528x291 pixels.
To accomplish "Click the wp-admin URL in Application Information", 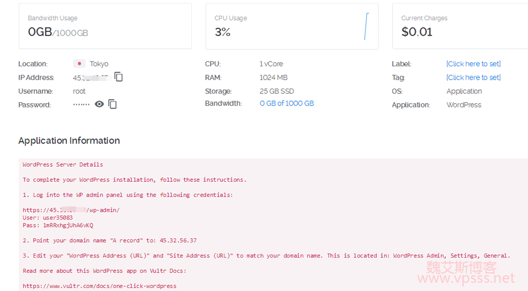I will pos(71,210).
